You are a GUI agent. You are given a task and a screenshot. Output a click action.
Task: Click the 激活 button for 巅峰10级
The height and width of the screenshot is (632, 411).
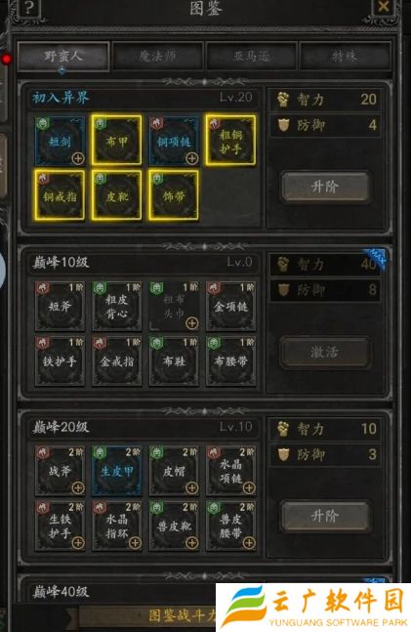(x=325, y=352)
